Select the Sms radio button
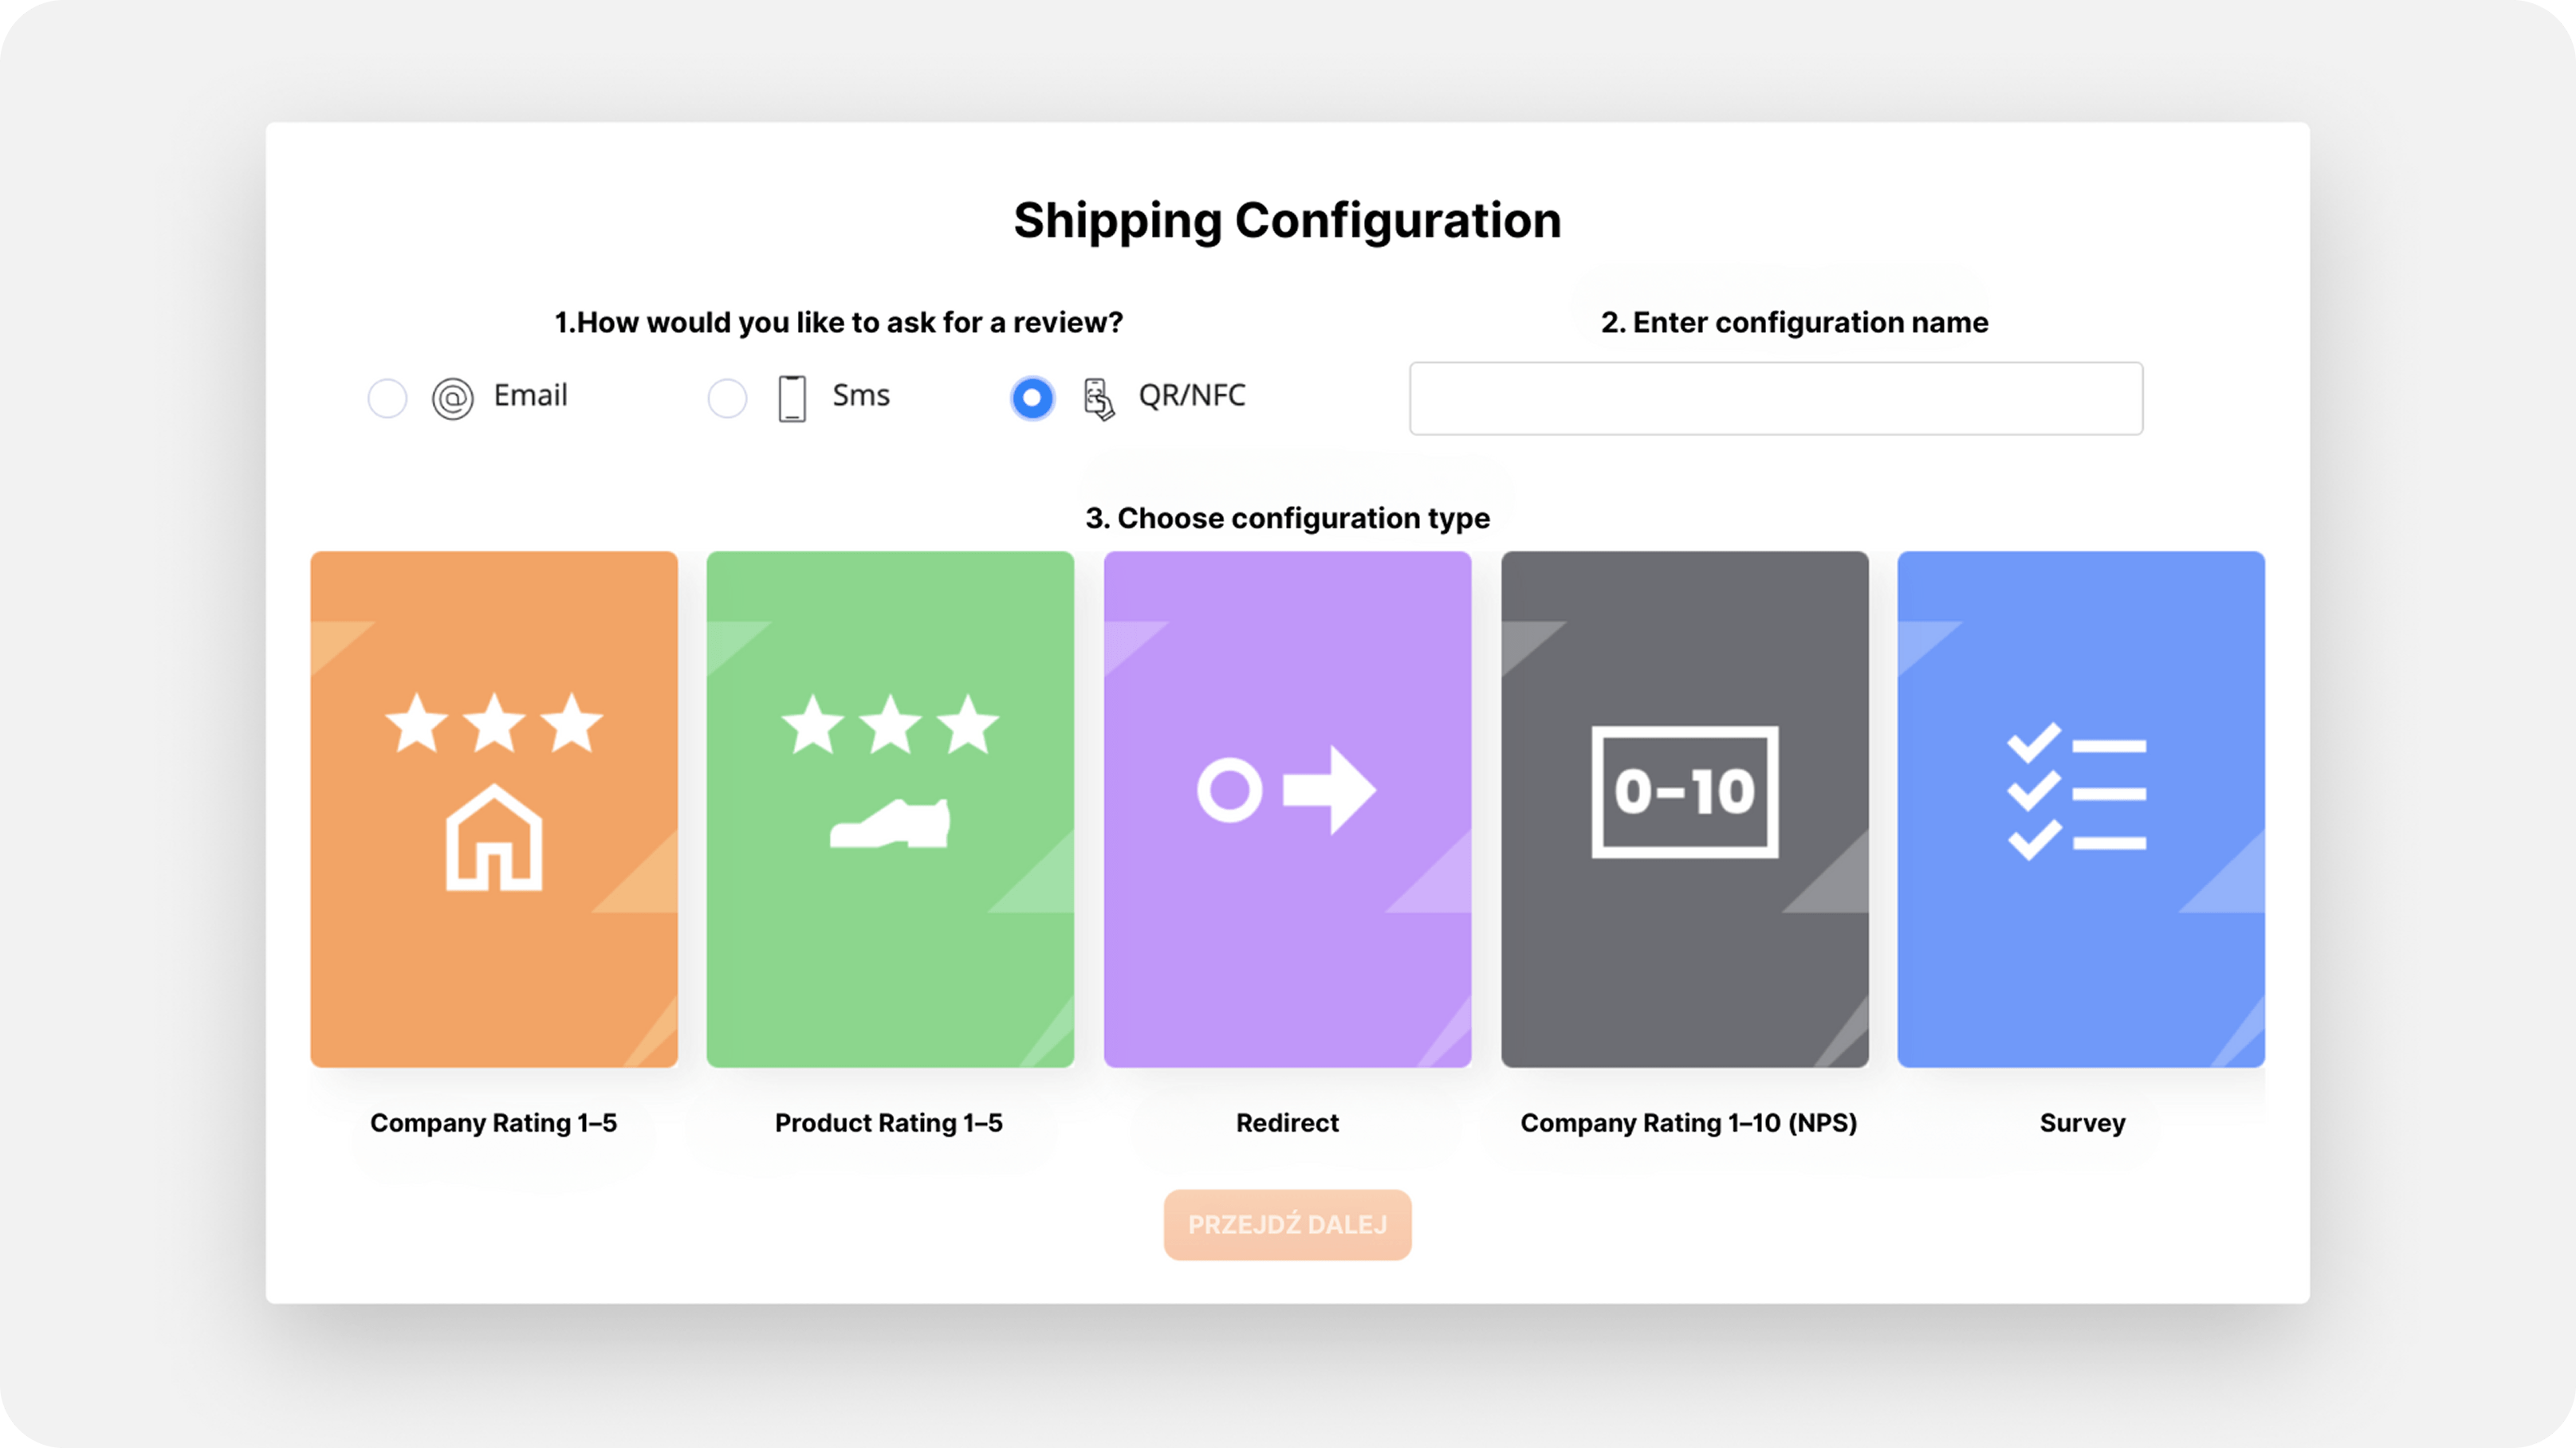Viewport: 2576px width, 1448px height. (x=727, y=398)
